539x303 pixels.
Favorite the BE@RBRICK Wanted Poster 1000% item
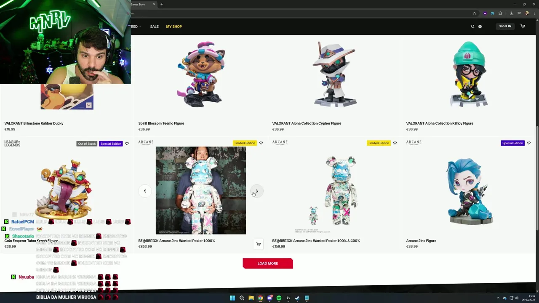(x=261, y=143)
